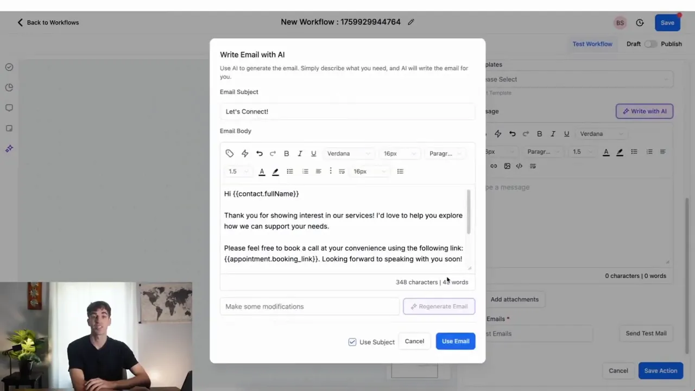Toggle the Draft/Publish switch
Viewport: 695px width, 391px height.
[652, 44]
